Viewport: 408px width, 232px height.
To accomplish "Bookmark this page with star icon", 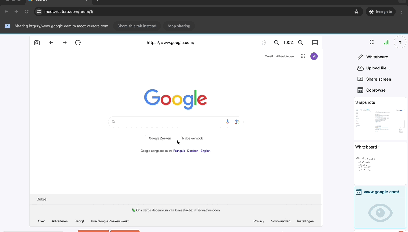I will [356, 12].
